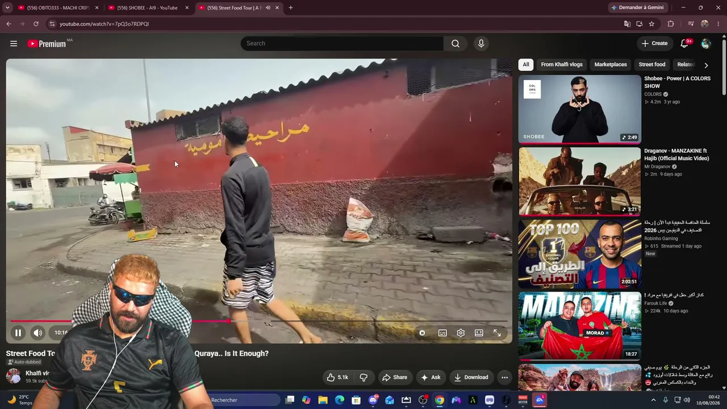
Task: Open Chrome media controls
Action: click(691, 24)
